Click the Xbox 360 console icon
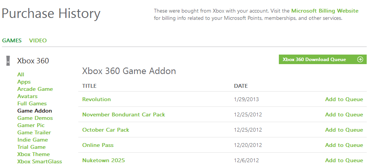 pos(8,61)
